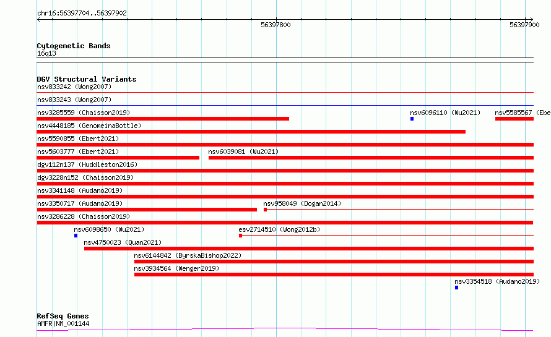551x337 pixels.
Task: Click the DGV Structural Variants track title
Action: [x=87, y=79]
